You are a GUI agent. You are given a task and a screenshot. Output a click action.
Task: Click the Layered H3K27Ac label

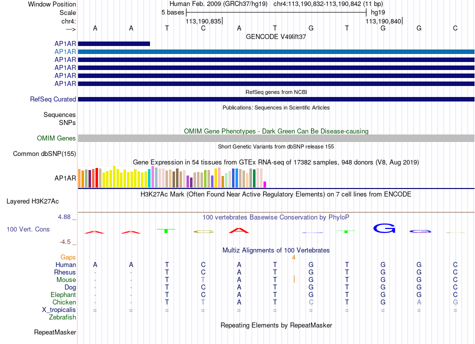tap(32, 201)
